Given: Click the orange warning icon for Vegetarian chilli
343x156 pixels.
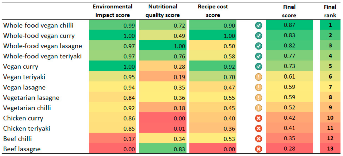Looking at the screenshot, I should 259,108.
